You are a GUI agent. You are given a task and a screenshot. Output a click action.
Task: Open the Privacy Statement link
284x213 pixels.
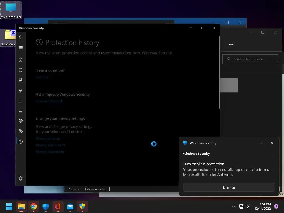click(50, 152)
